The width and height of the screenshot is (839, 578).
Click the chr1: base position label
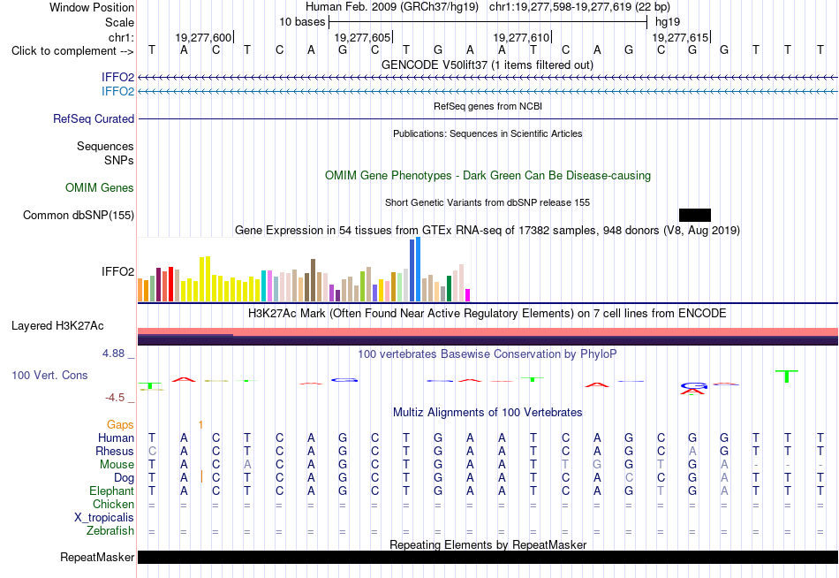(122, 37)
